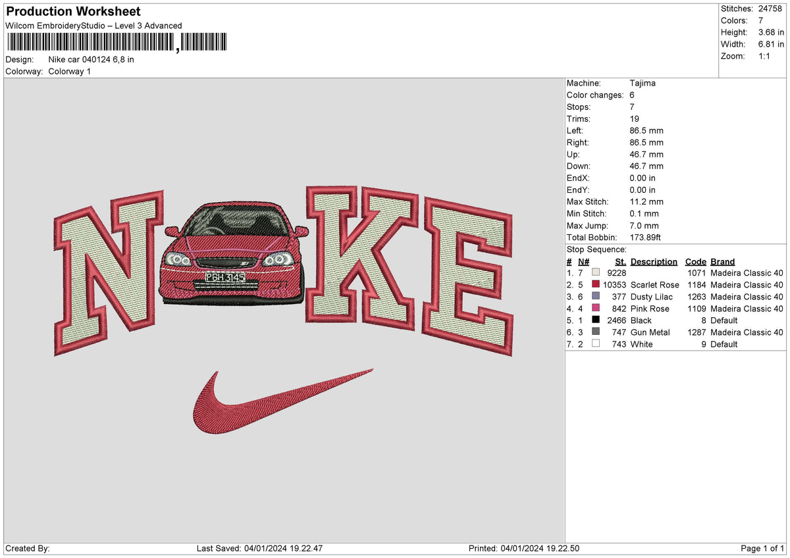Click the Machine value "Tajima"
790x558 pixels.
pyautogui.click(x=643, y=83)
